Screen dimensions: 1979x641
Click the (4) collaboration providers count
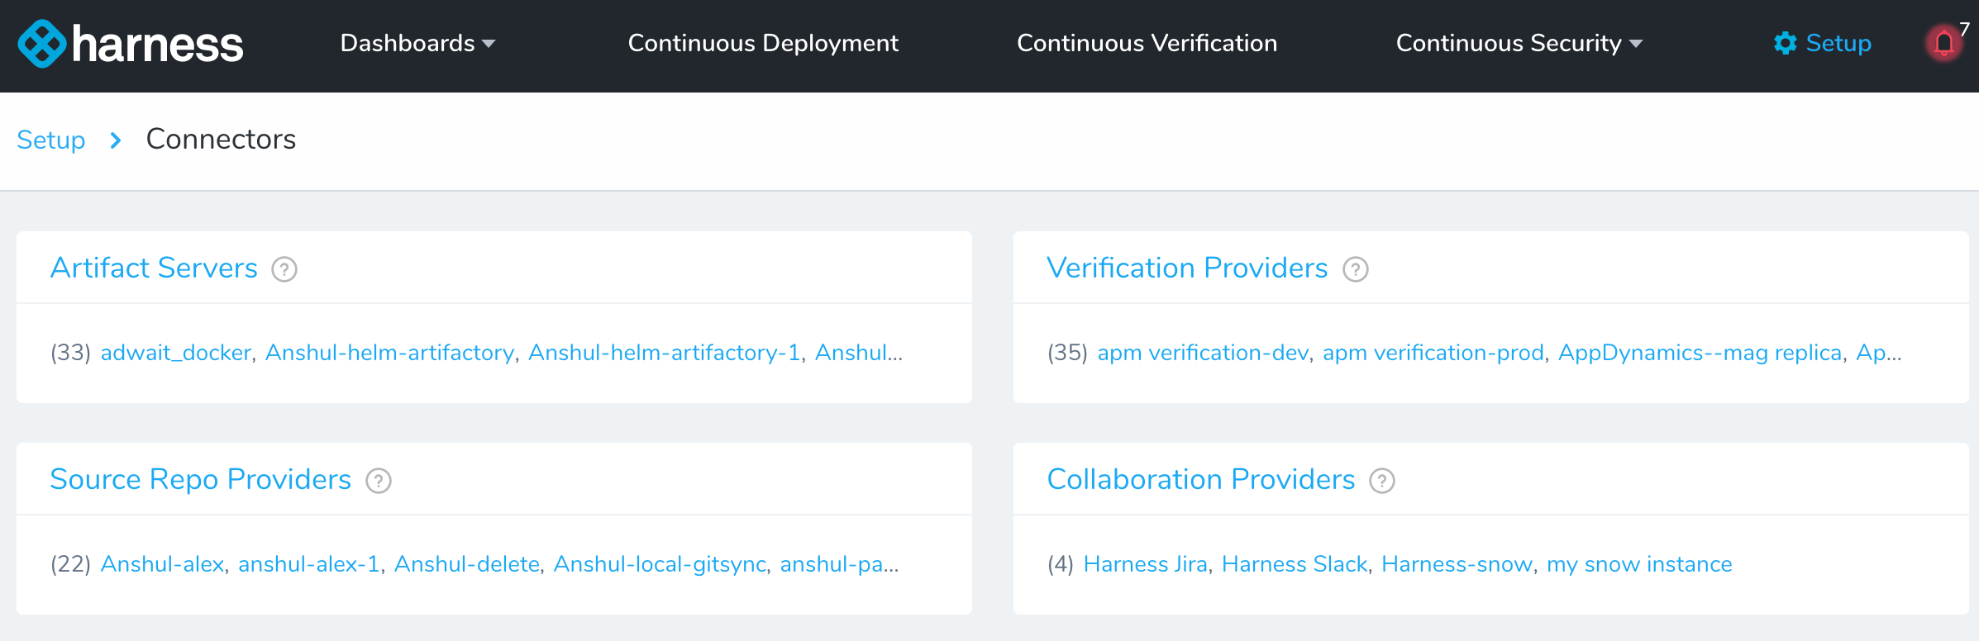click(1061, 564)
